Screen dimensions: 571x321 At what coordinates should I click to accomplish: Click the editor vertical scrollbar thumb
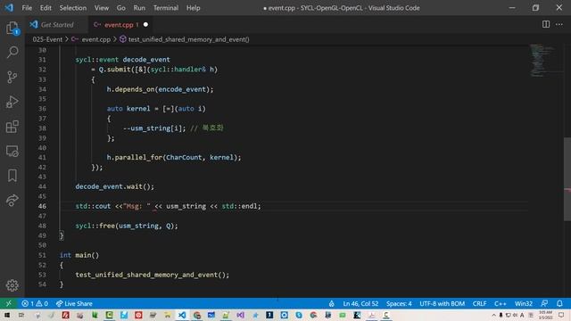[x=567, y=179]
